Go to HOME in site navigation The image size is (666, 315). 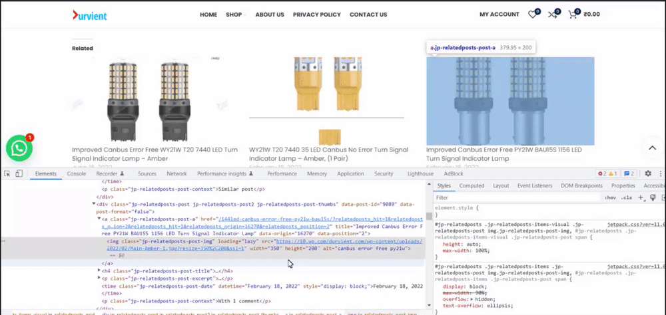pos(208,15)
